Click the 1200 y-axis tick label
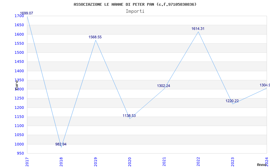Viewport: 270px width, 168px height. coord(19,108)
